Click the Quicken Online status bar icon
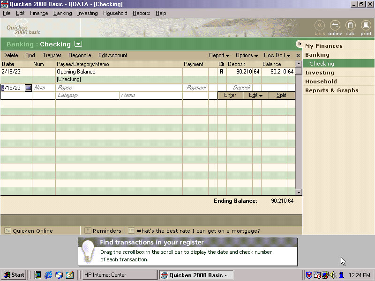 coord(8,230)
